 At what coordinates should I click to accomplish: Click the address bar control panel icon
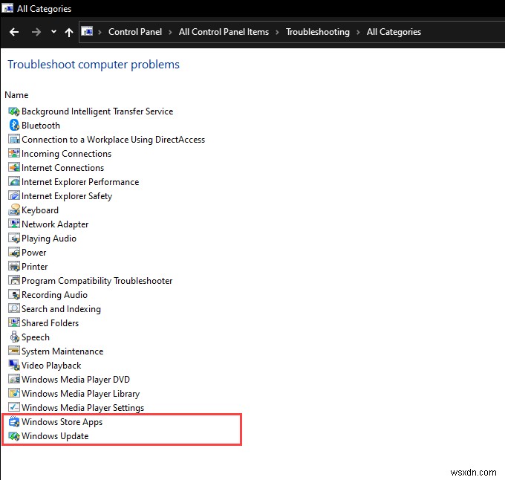click(87, 31)
